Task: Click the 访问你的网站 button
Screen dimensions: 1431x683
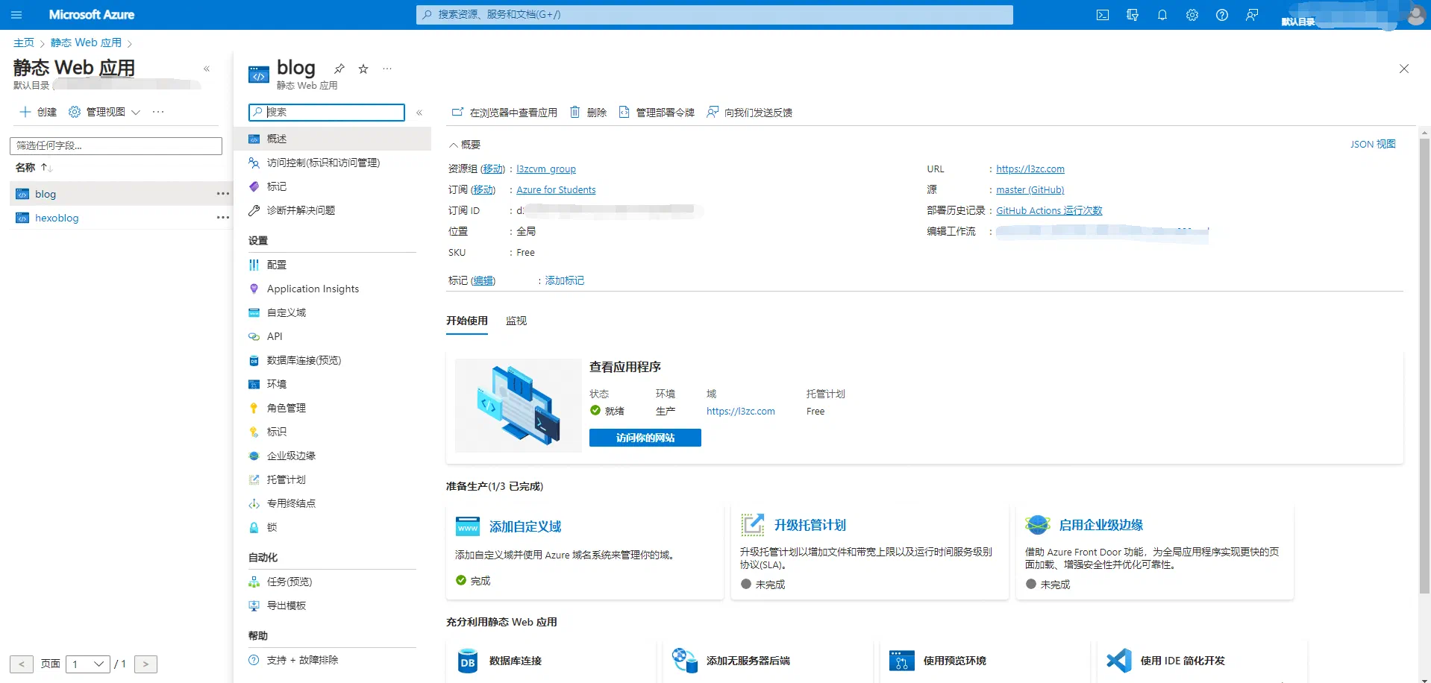Action: pyautogui.click(x=645, y=438)
